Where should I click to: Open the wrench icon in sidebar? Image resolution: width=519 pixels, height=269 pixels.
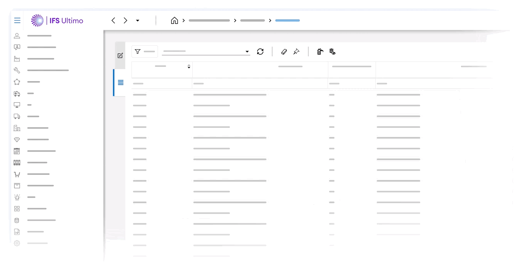point(17,70)
